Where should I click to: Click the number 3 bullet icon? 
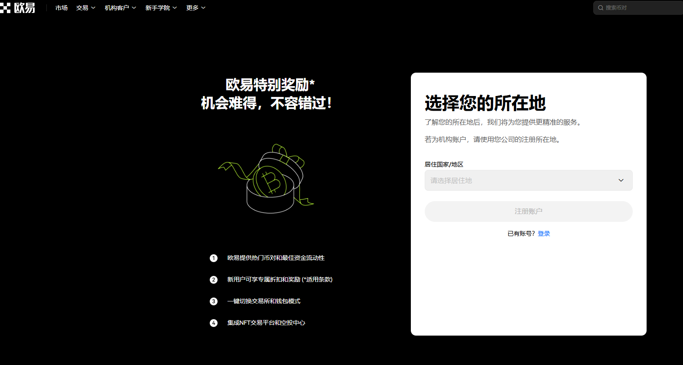pyautogui.click(x=214, y=301)
